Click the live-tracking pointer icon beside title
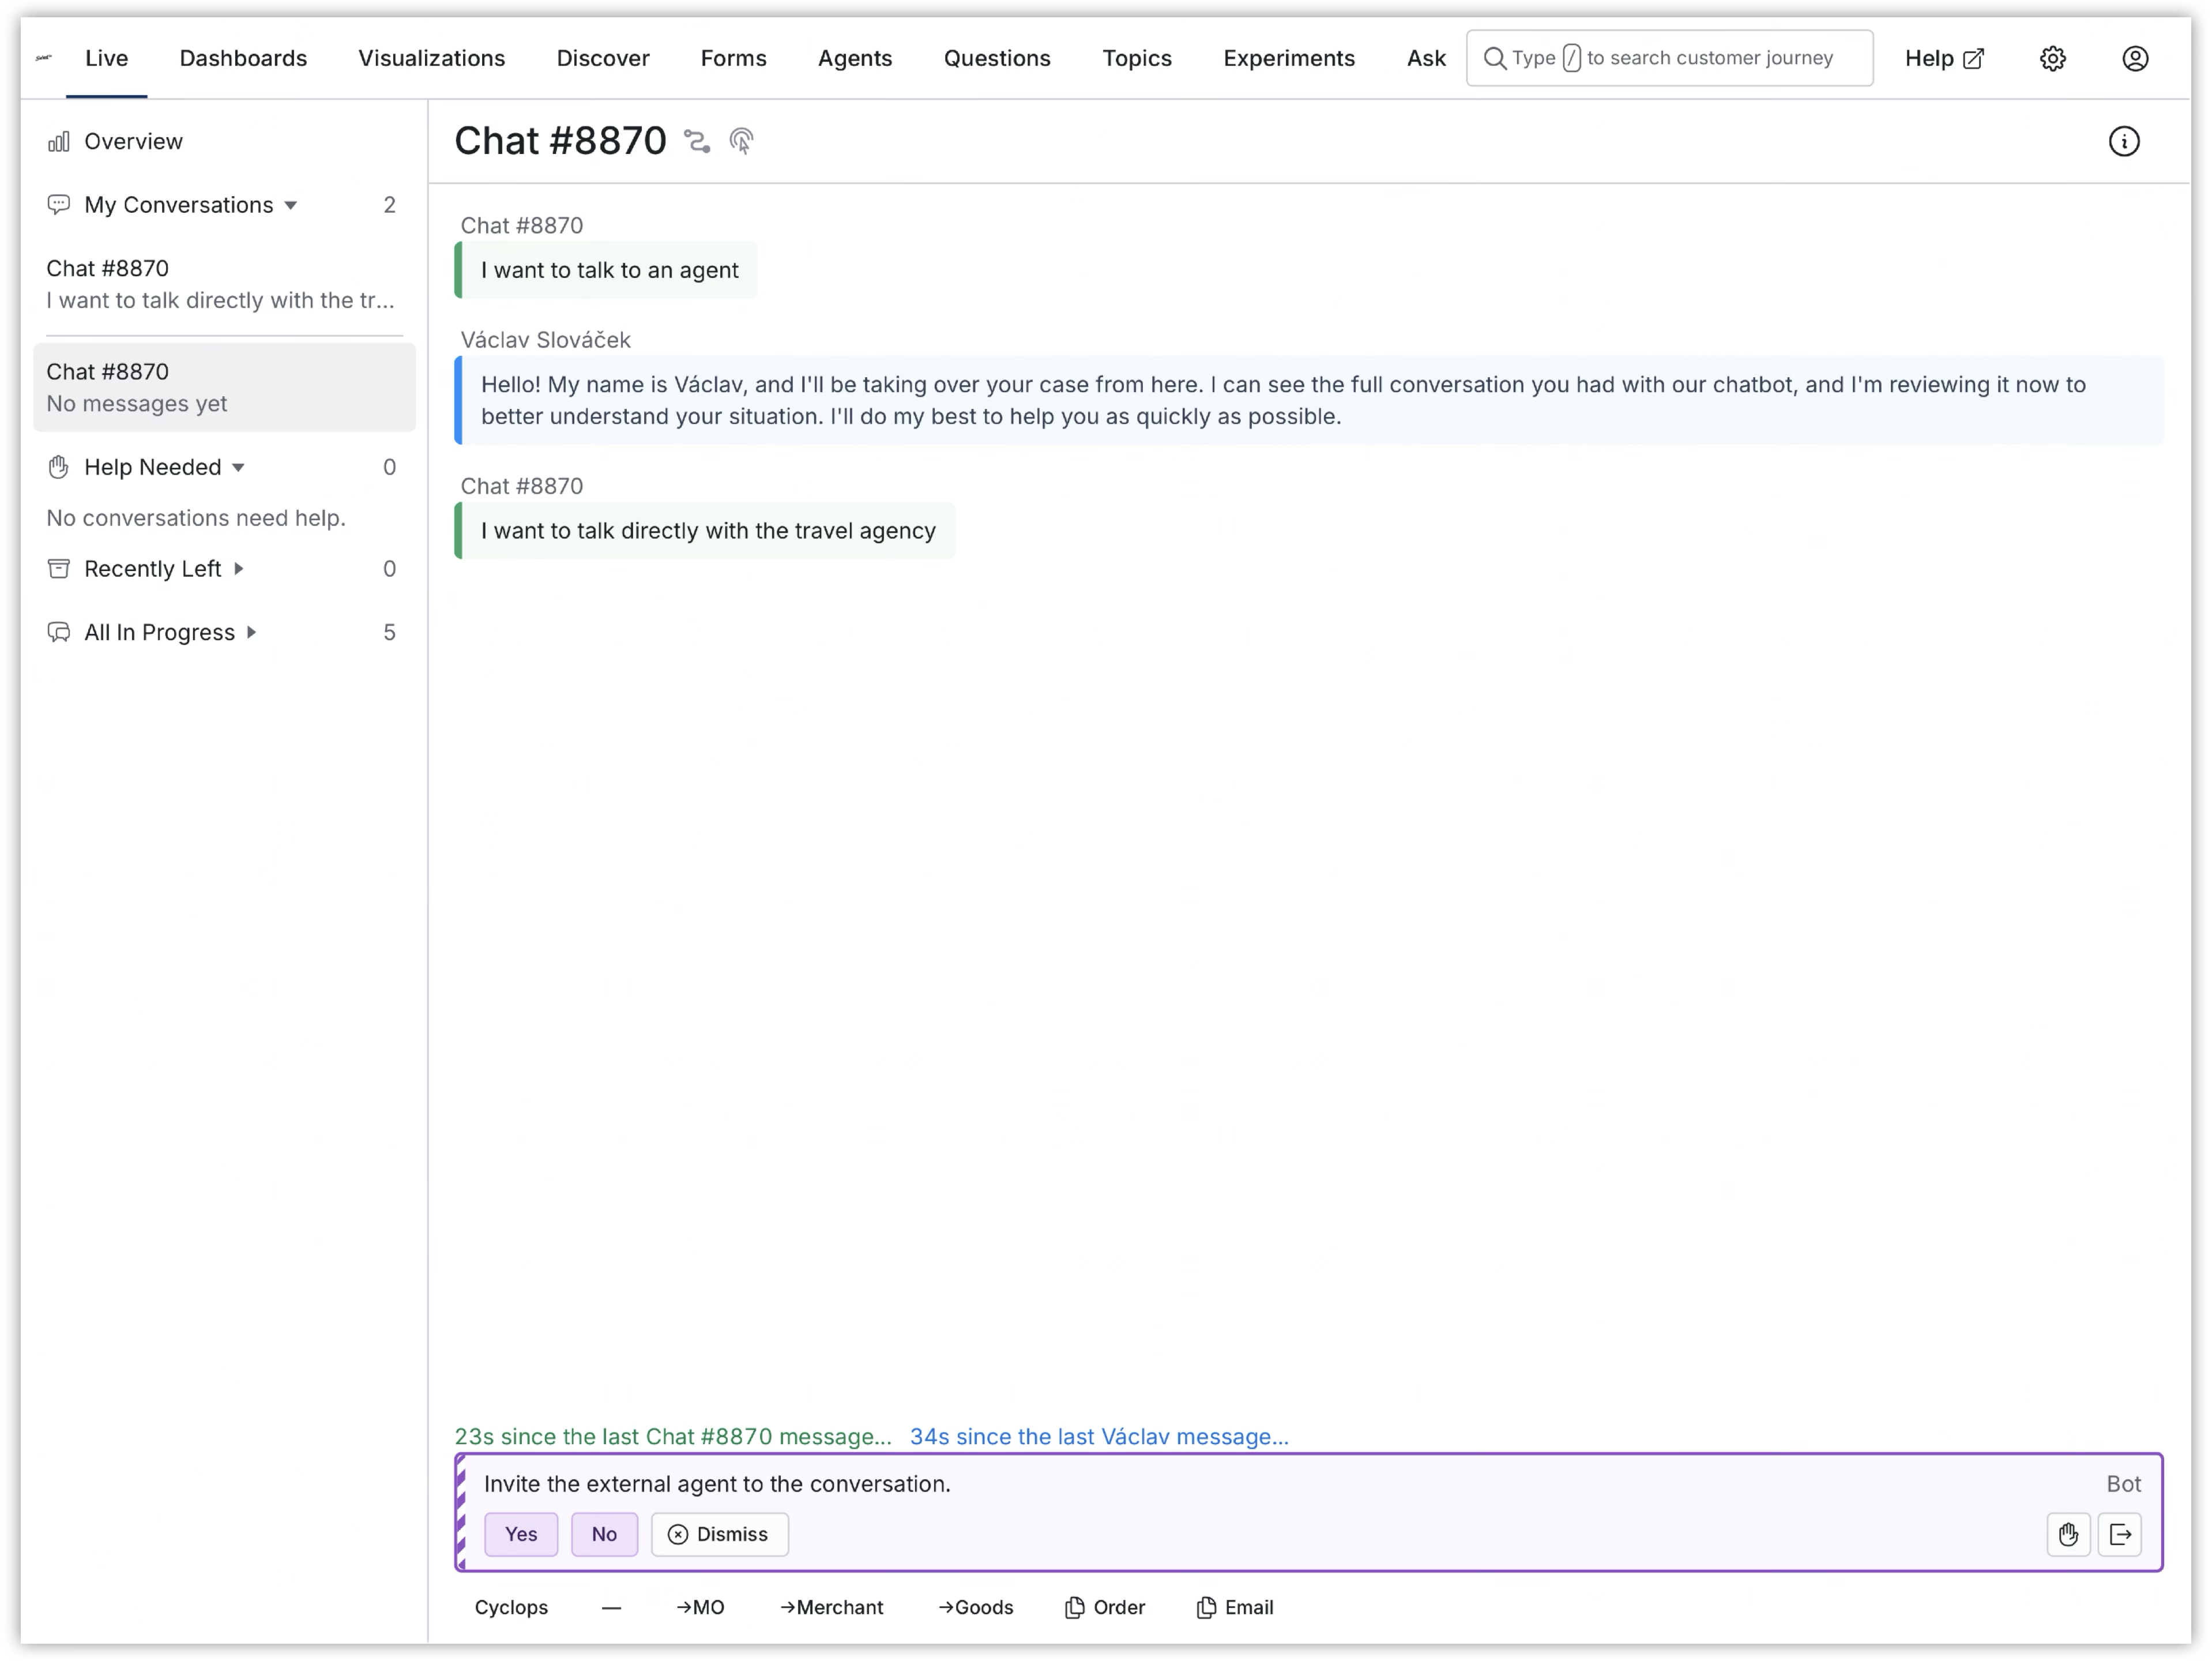 pyautogui.click(x=741, y=141)
